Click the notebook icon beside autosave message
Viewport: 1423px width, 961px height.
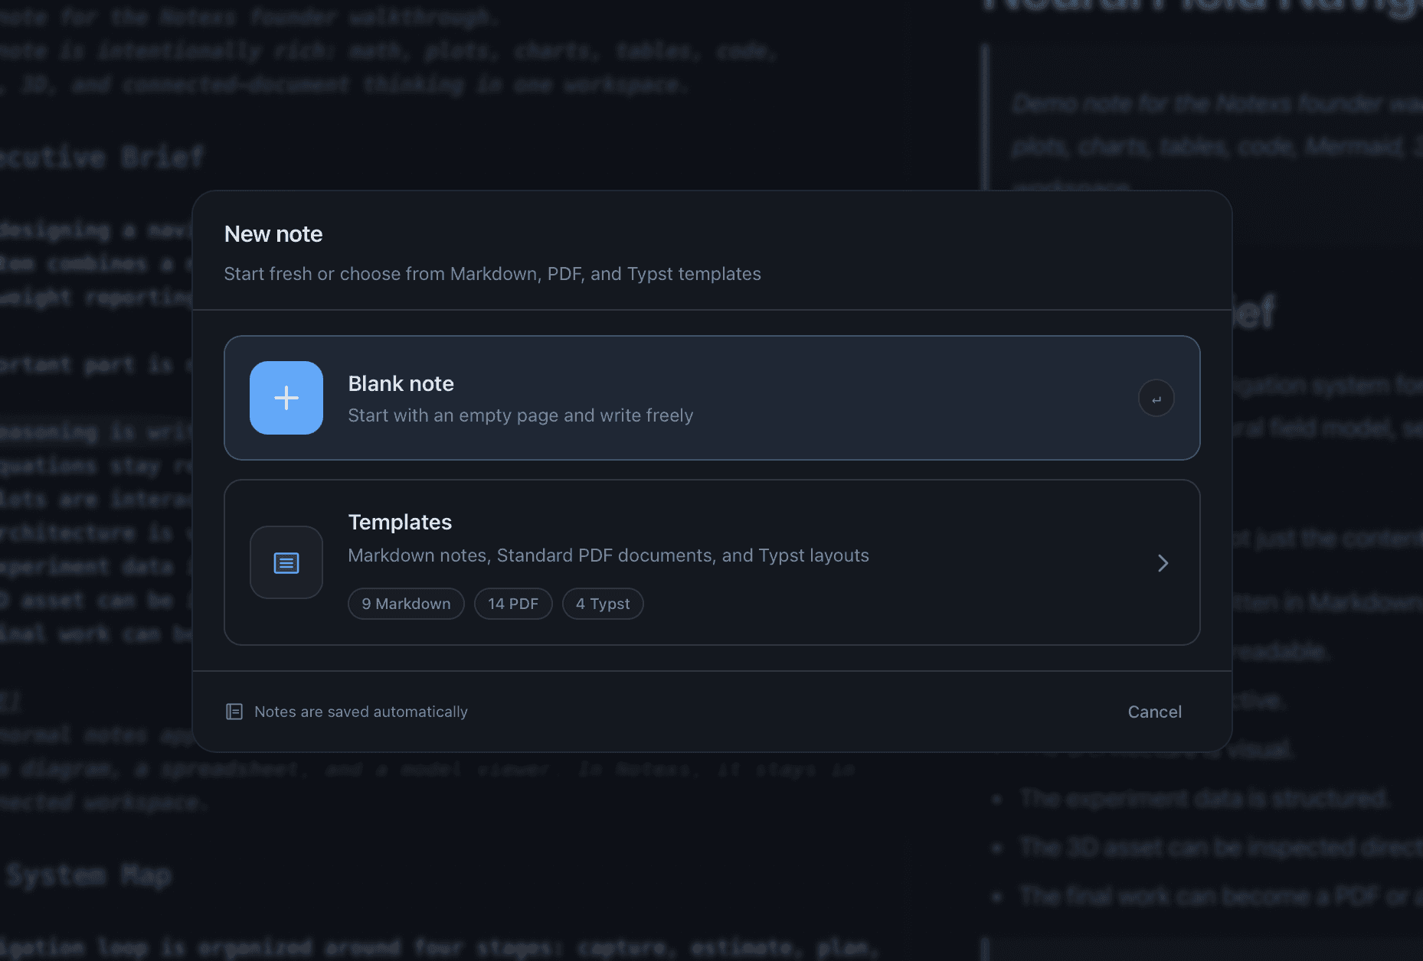(234, 712)
